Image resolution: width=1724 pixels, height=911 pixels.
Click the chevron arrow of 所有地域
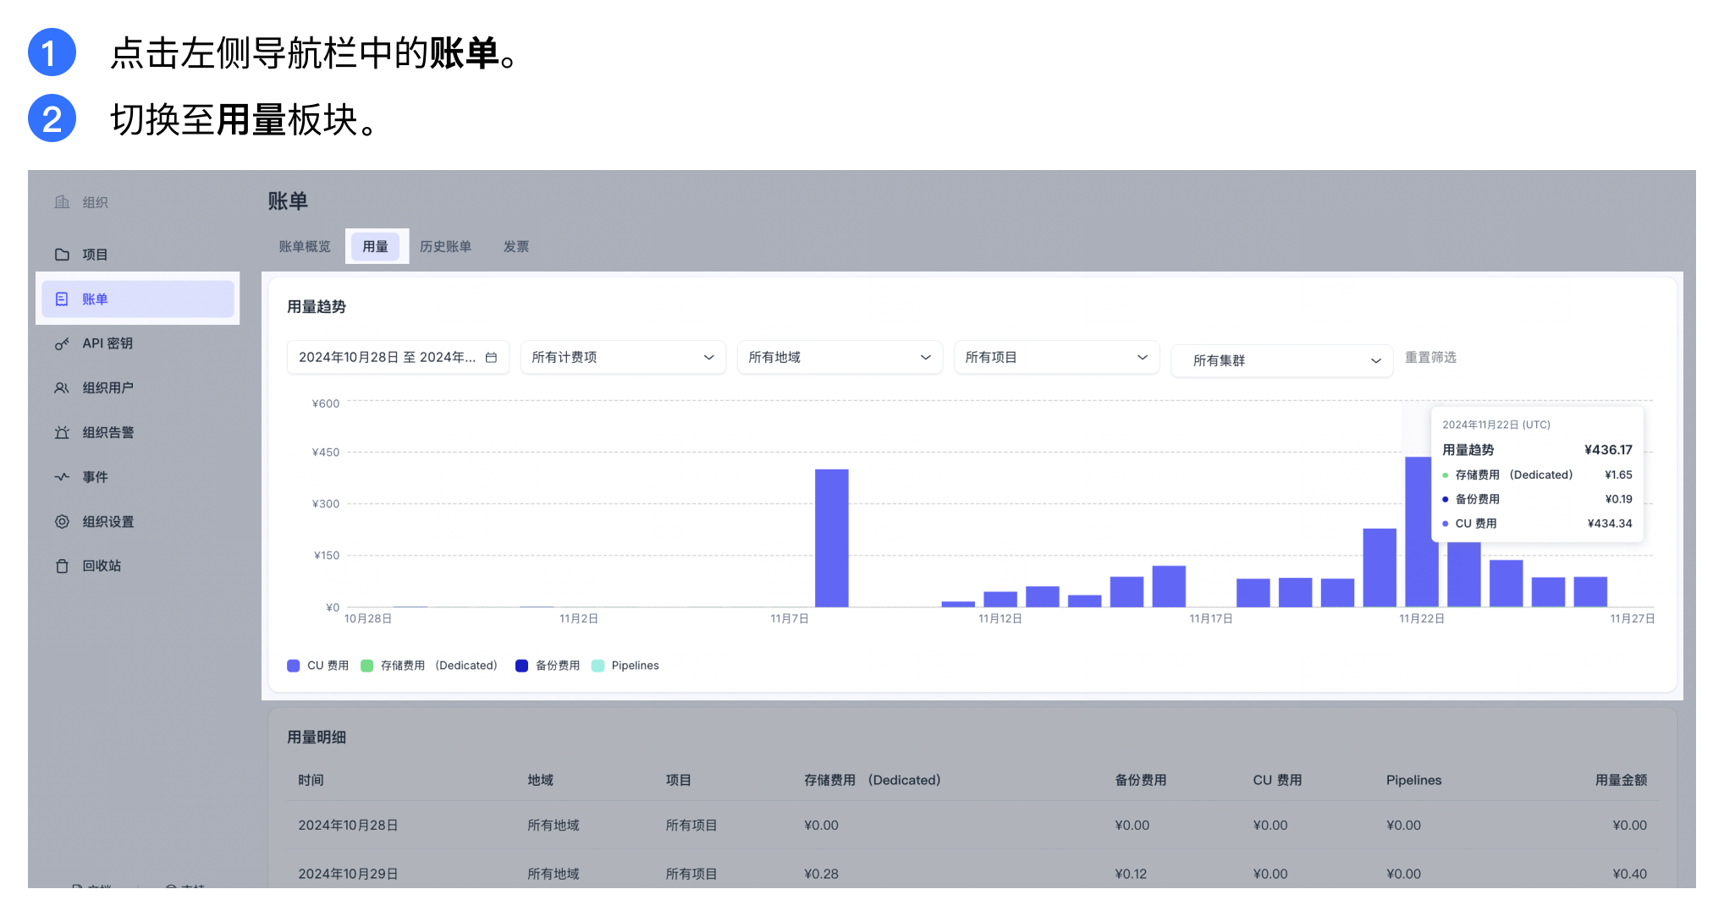point(926,358)
